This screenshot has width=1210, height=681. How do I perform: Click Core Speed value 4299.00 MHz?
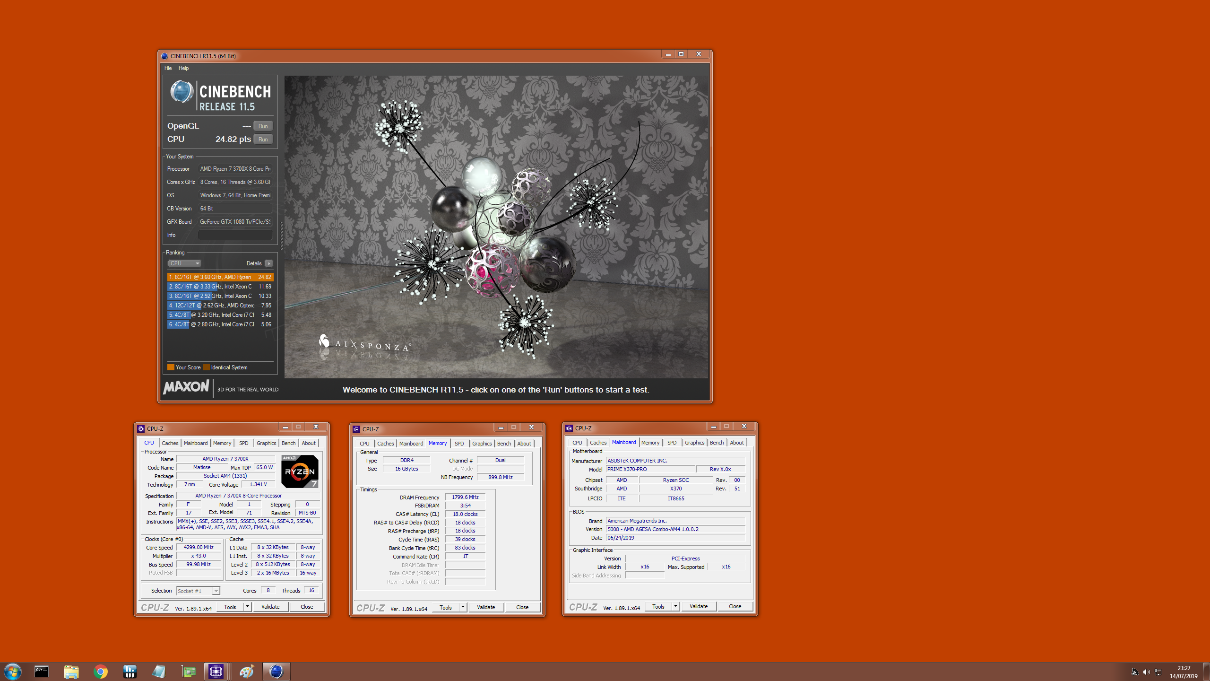tap(199, 548)
